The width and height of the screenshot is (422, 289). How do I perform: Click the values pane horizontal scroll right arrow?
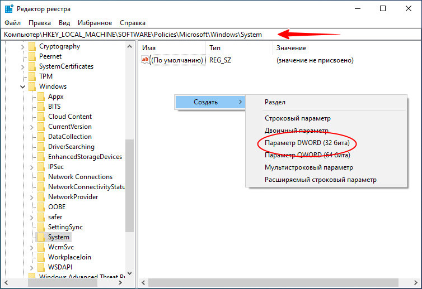(416, 282)
